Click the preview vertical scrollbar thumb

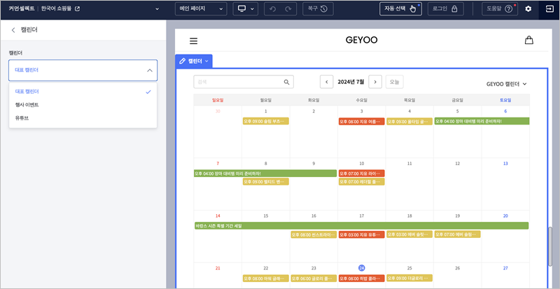coord(550,246)
